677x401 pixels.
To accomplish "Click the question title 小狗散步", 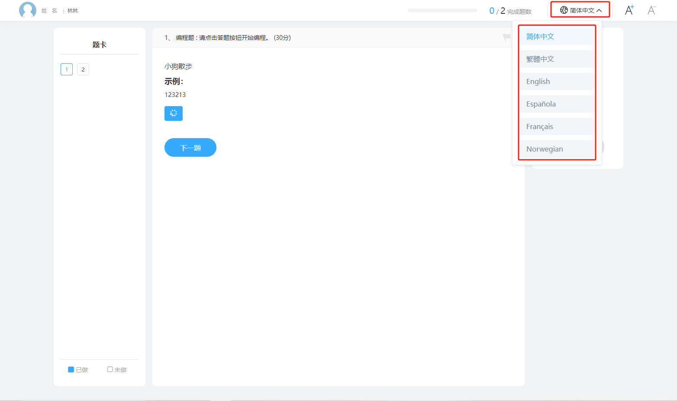I will coord(178,66).
